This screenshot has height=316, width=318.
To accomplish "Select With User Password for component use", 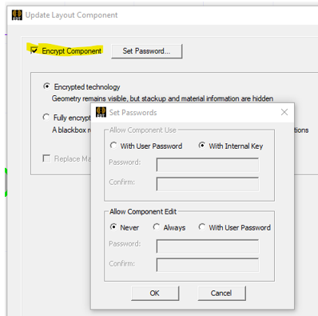I will pyautogui.click(x=113, y=146).
